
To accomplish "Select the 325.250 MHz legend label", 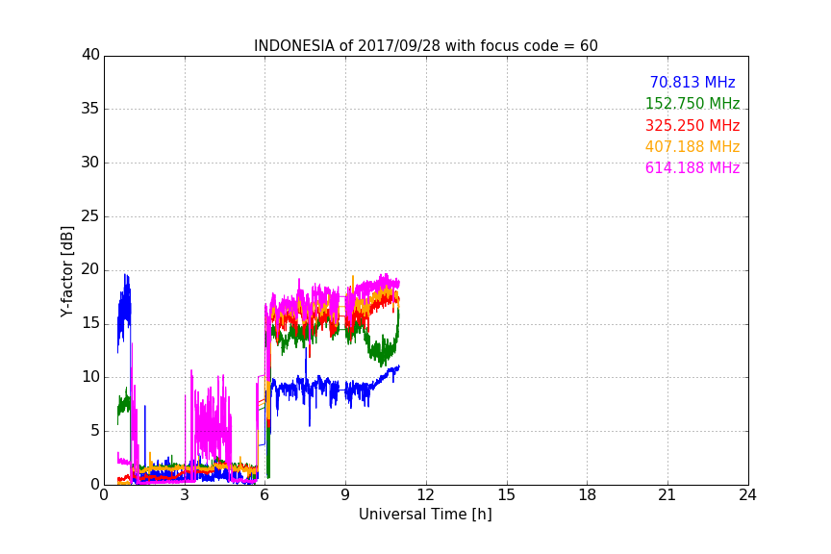I will coord(692,125).
